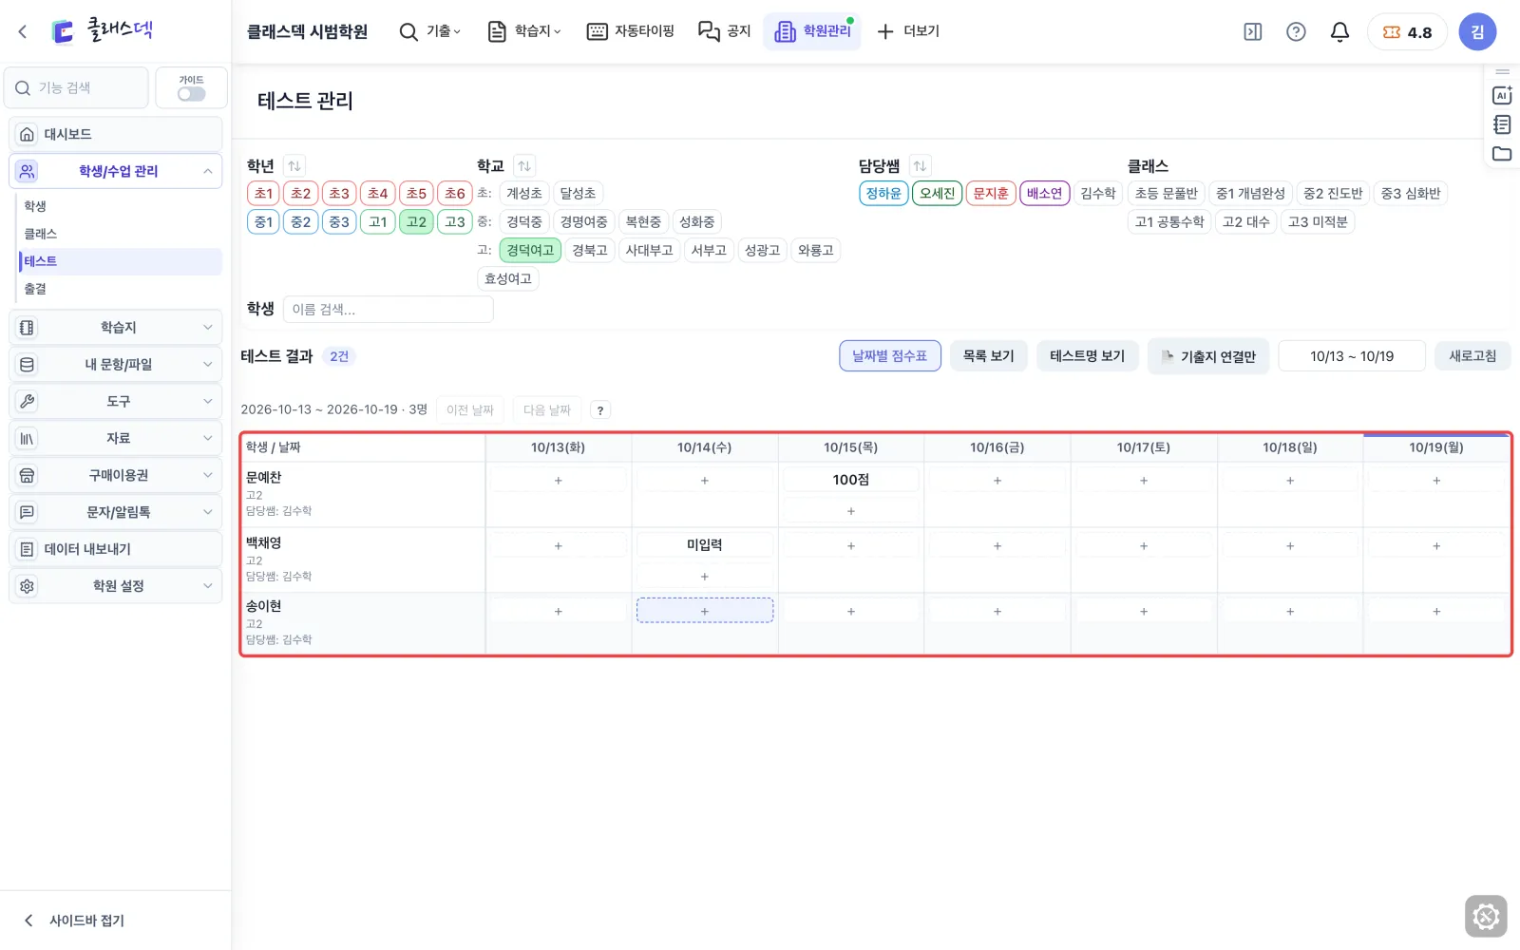Sort grades using the 학년 sort icon
This screenshot has height=950, width=1520.
tap(294, 165)
